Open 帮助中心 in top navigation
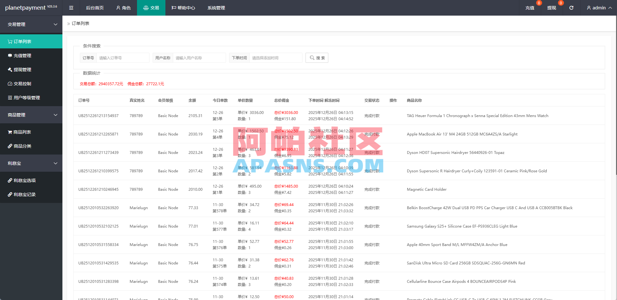This screenshot has width=617, height=300. tap(183, 8)
